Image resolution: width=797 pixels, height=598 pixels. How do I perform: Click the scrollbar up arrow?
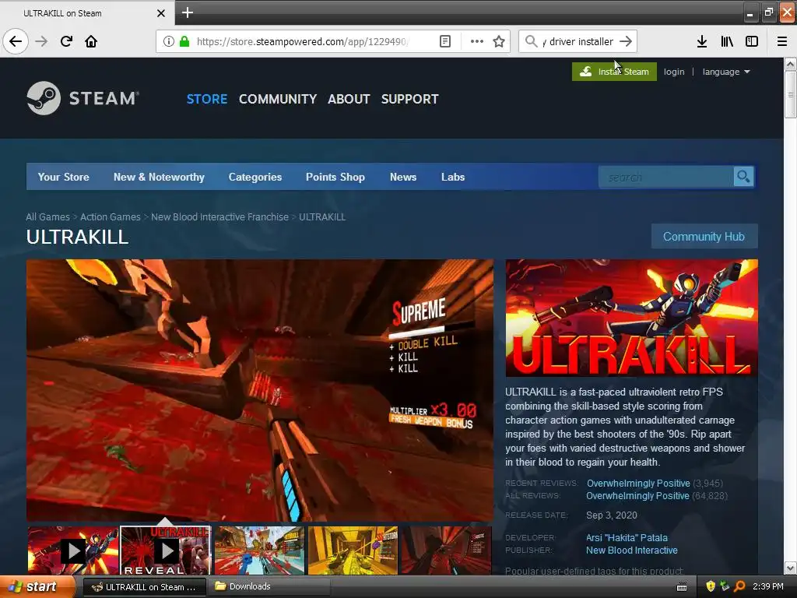point(791,64)
